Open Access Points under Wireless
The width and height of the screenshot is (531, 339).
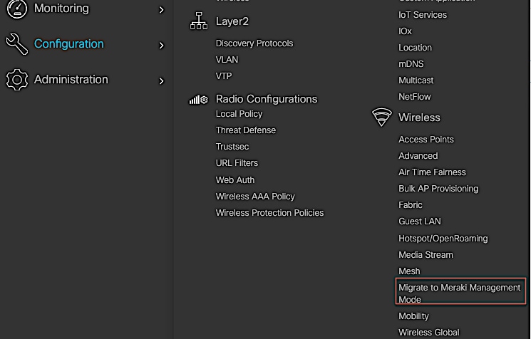(426, 140)
